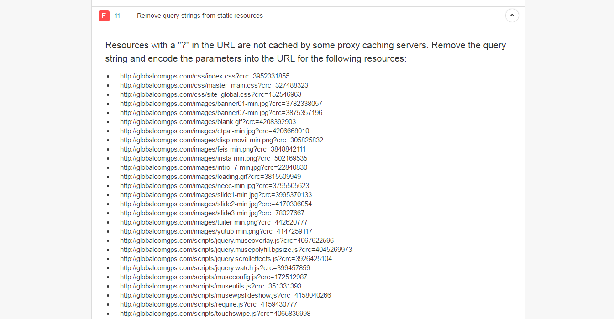The image size is (614, 319).
Task: Open the loading.gif resource link
Action: (x=210, y=177)
